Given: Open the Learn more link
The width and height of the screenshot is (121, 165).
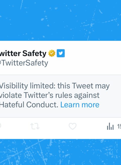Looking at the screenshot, I should pyautogui.click(x=80, y=105).
